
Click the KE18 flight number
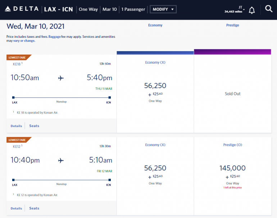(17, 64)
